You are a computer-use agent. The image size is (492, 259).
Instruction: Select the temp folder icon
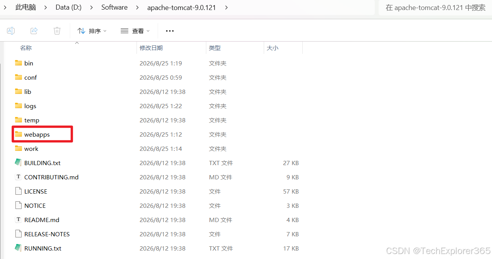click(x=19, y=120)
